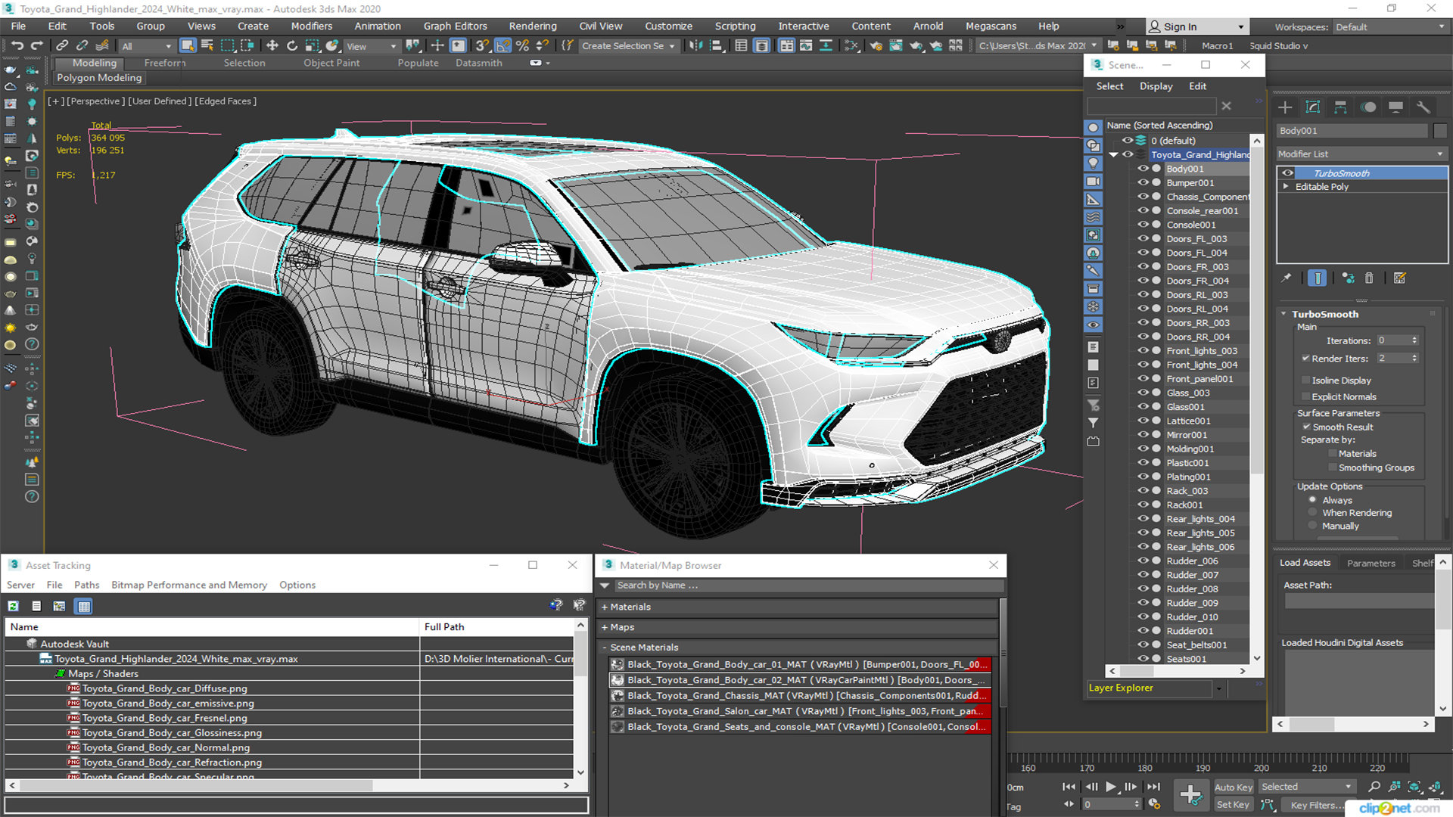Open the Motion command panel tab
1453x817 pixels.
1368,107
